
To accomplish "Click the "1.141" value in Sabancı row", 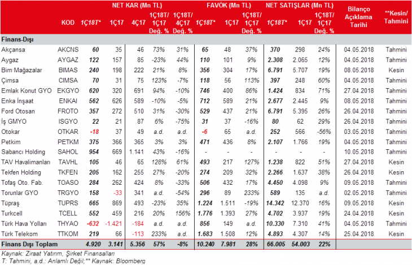I will tap(137, 152).
